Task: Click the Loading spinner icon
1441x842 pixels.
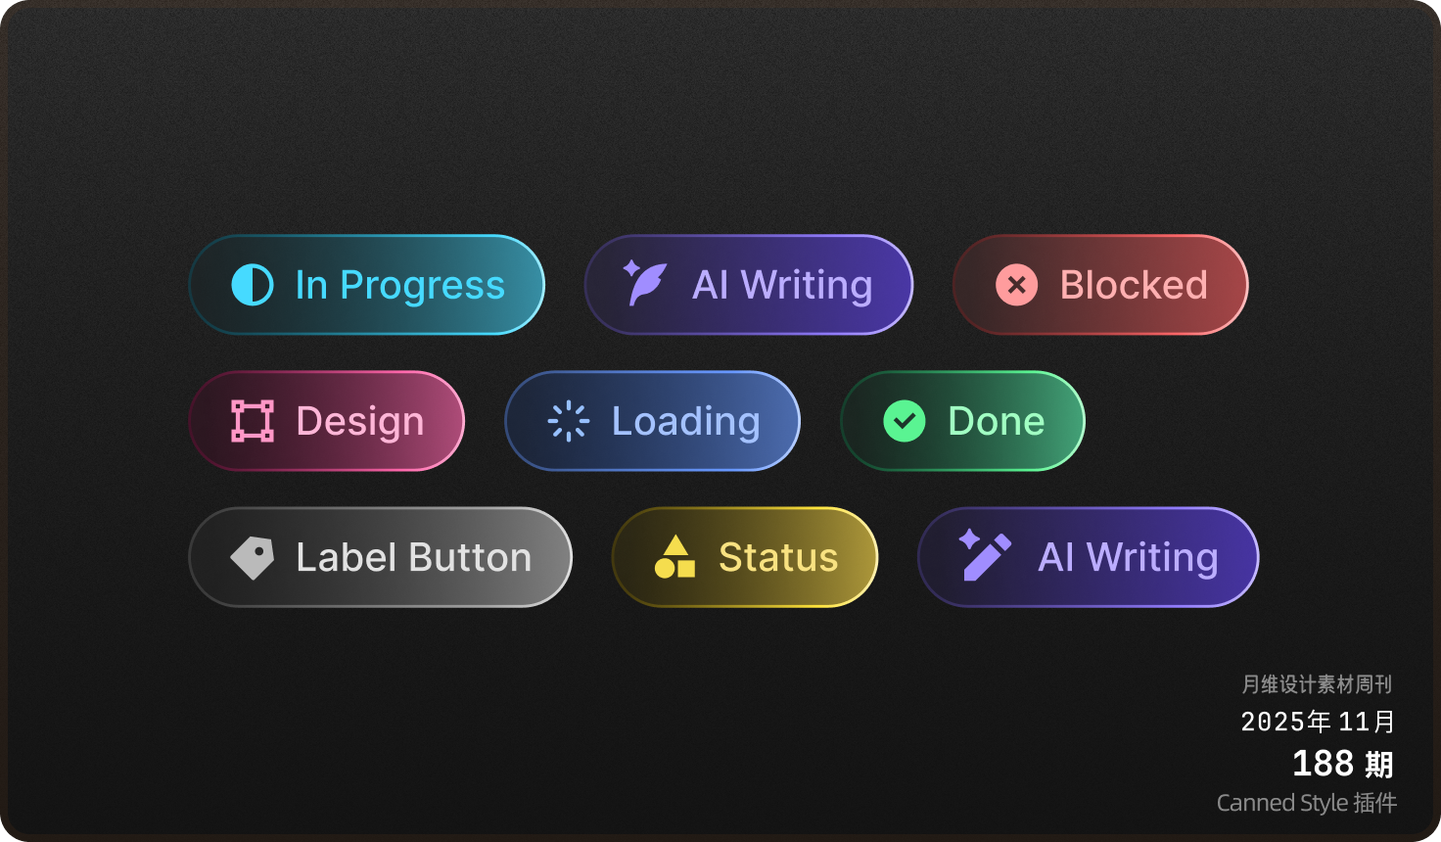Action: (x=569, y=421)
